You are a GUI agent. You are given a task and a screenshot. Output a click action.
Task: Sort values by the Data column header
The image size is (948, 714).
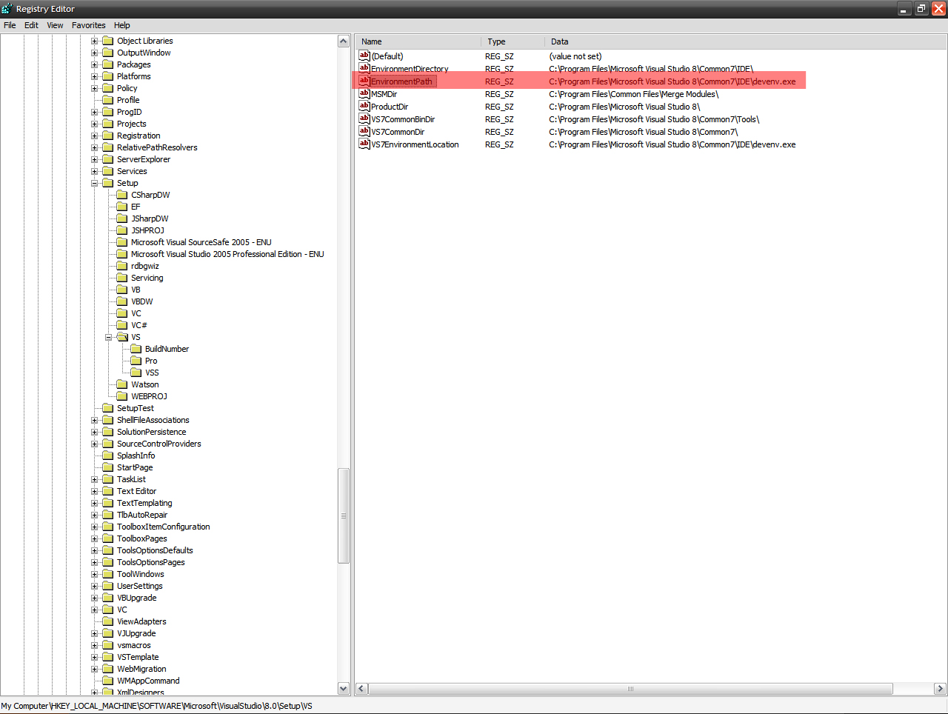(x=746, y=41)
